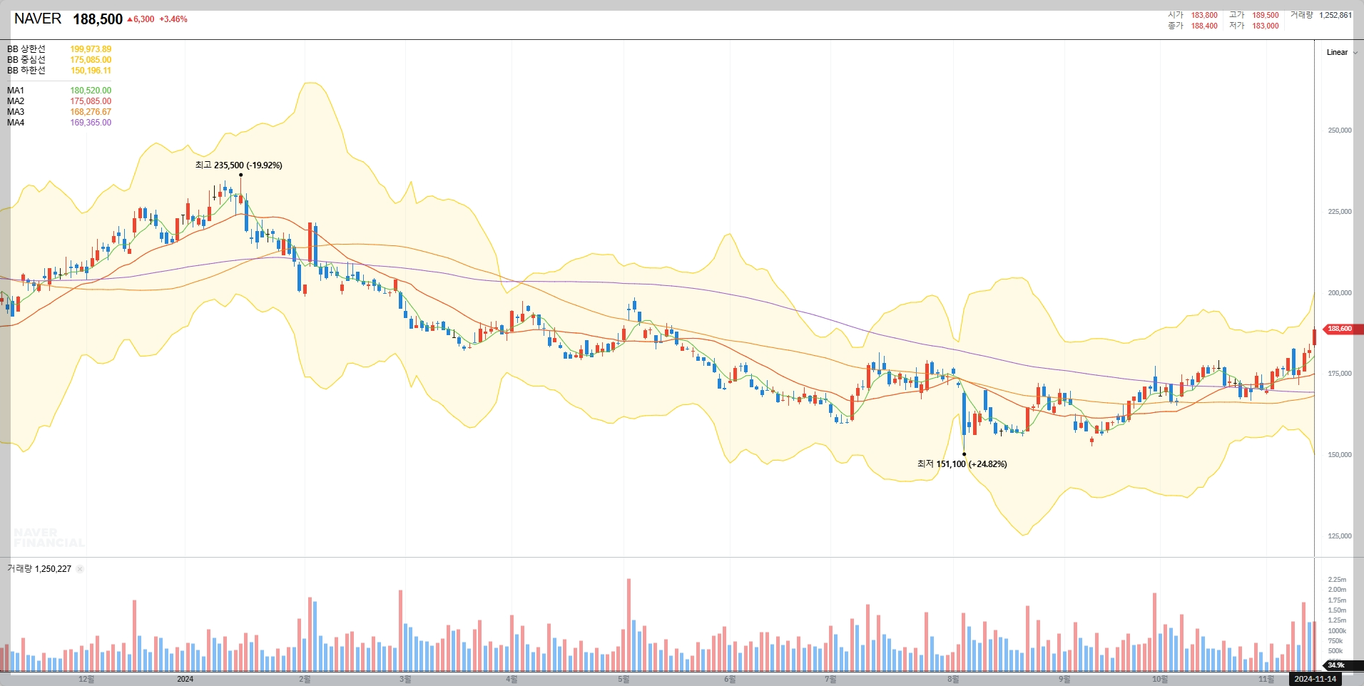Screen dimensions: 1364x686
Task: Click the 3월 time axis label
Action: click(x=405, y=680)
